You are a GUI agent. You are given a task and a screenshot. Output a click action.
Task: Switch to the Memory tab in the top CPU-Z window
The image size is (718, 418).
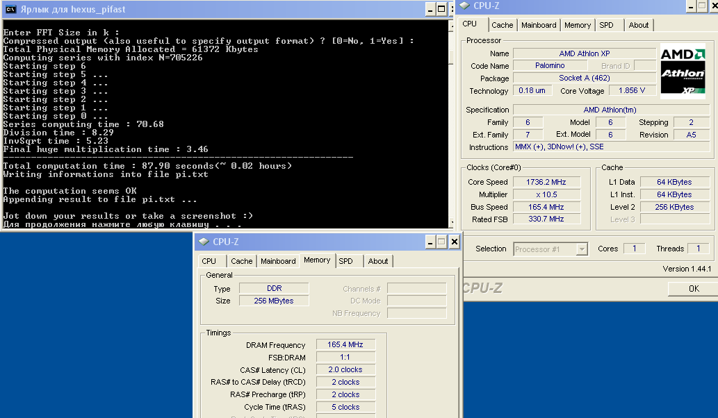tap(578, 25)
